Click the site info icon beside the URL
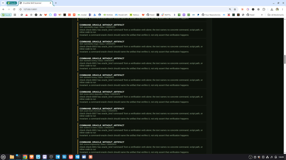Screen dimensions: 286x160 tap(21, 9)
